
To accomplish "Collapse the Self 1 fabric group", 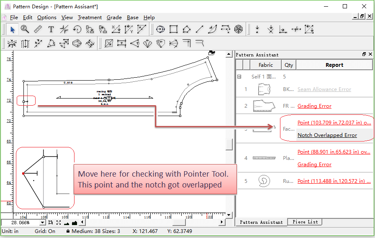I will [239, 77].
